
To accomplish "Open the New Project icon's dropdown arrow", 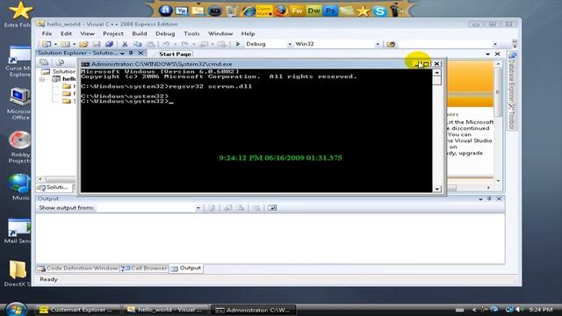I will point(55,45).
